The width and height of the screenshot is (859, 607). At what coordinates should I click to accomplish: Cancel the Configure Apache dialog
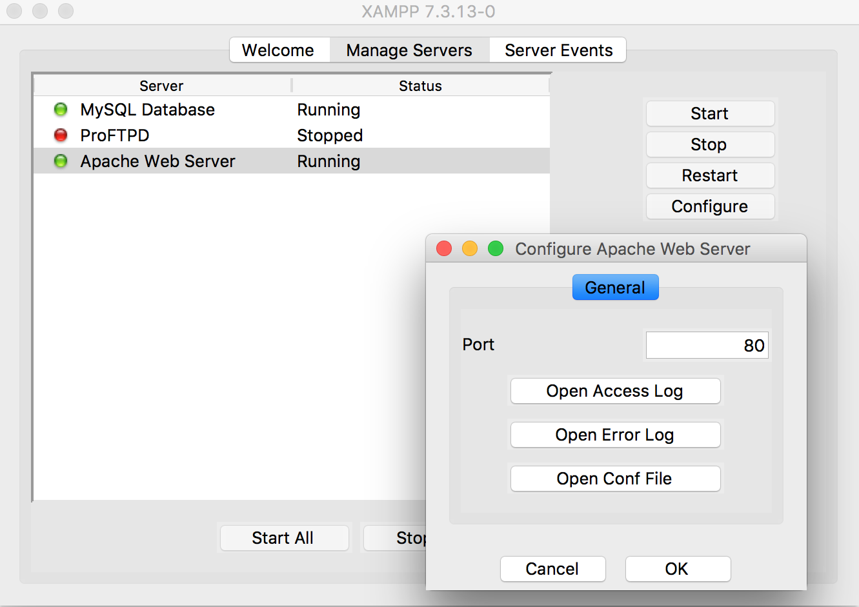(552, 569)
